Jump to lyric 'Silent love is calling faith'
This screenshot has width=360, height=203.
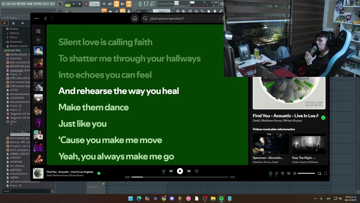[x=105, y=42]
